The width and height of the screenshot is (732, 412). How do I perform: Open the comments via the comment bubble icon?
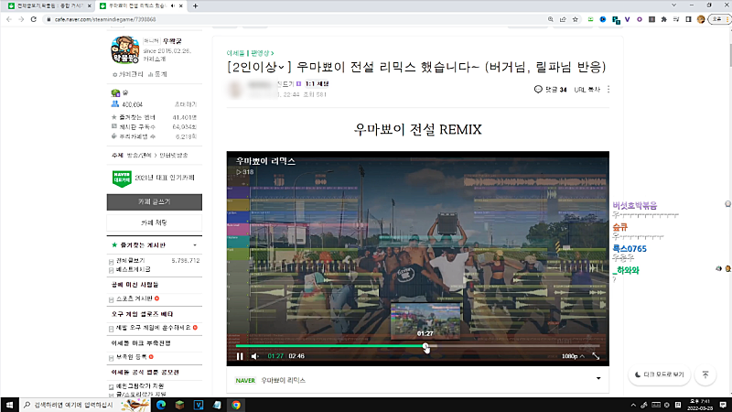pos(538,89)
